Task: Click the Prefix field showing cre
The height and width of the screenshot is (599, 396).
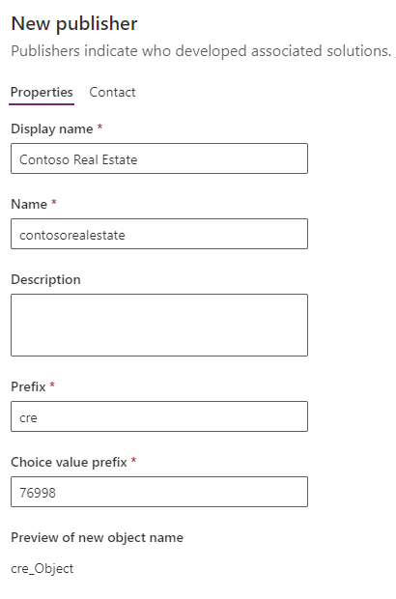Action: 159,416
